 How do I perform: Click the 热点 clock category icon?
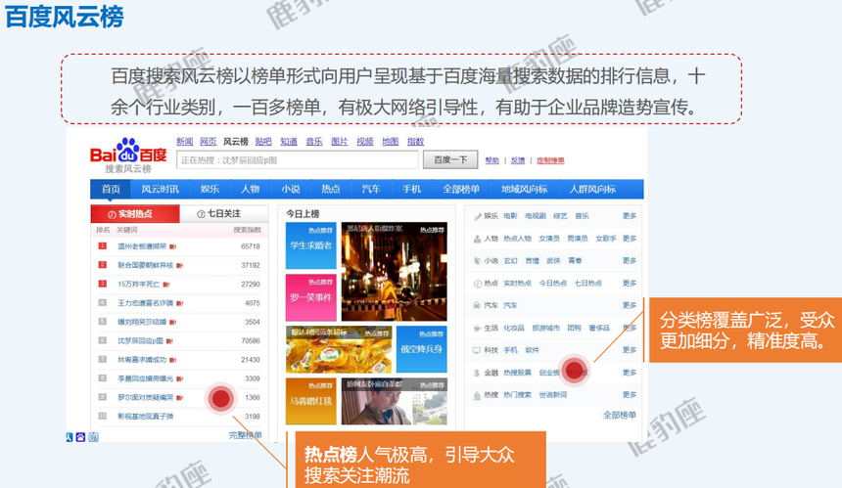coord(477,284)
